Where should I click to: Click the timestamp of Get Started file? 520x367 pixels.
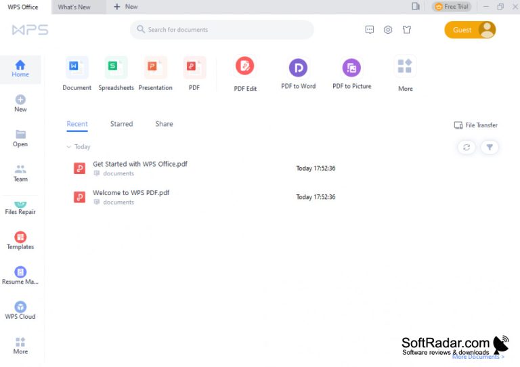tap(316, 169)
